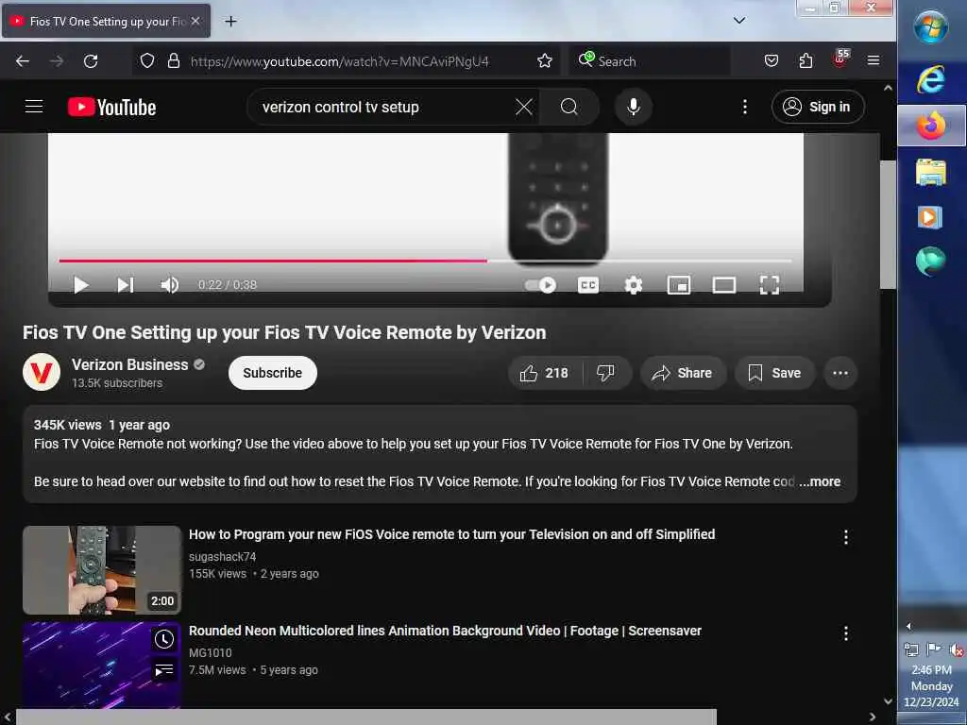Click the Sign in button
The height and width of the screenshot is (725, 967).
point(818,108)
